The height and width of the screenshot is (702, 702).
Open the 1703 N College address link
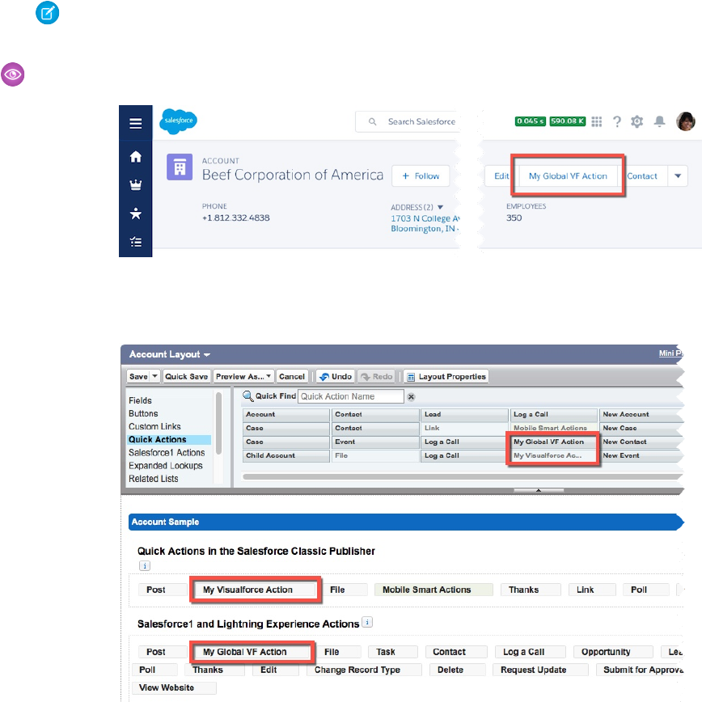pos(425,223)
